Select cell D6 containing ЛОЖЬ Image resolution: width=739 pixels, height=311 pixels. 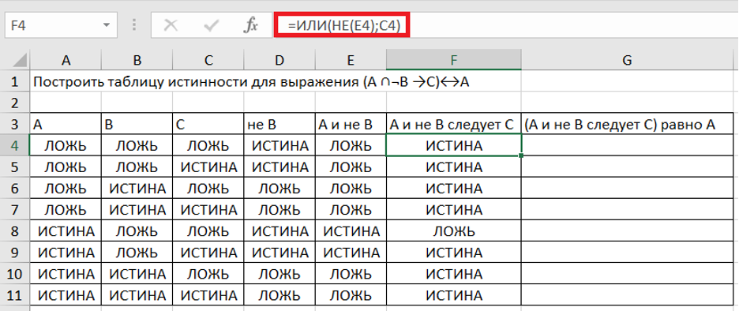[279, 189]
